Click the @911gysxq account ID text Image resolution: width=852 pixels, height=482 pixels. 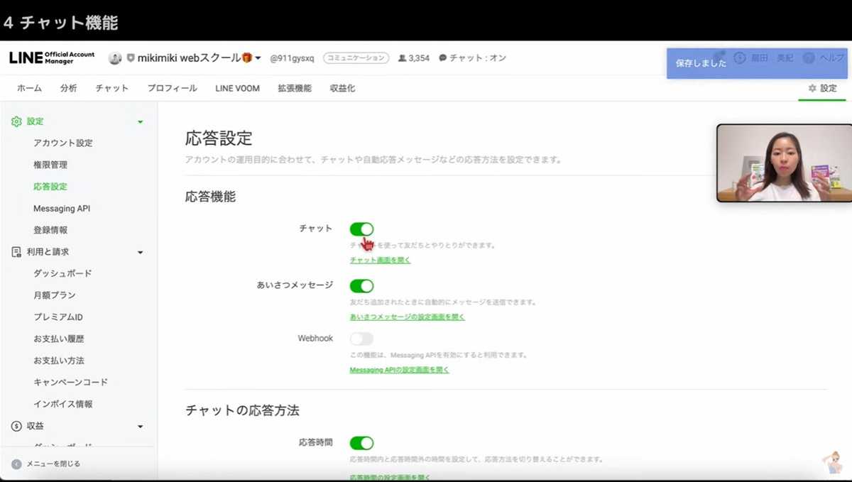coord(292,58)
